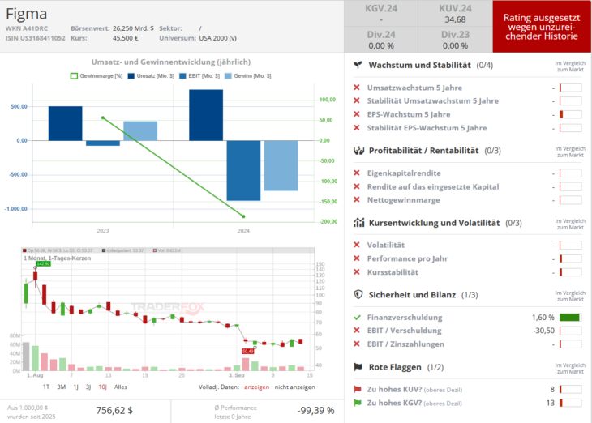Toggle the Gewinn [Mio. $] legend entry

click(247, 76)
